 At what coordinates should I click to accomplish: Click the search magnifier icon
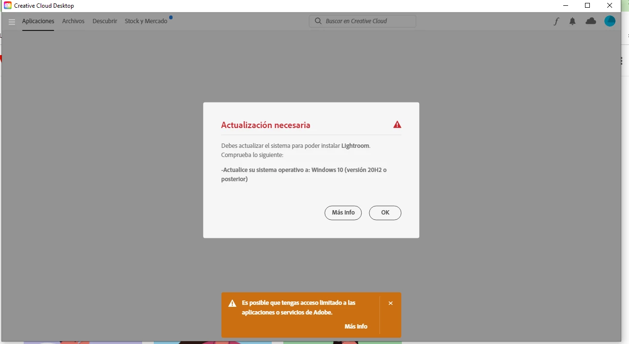[x=318, y=21]
